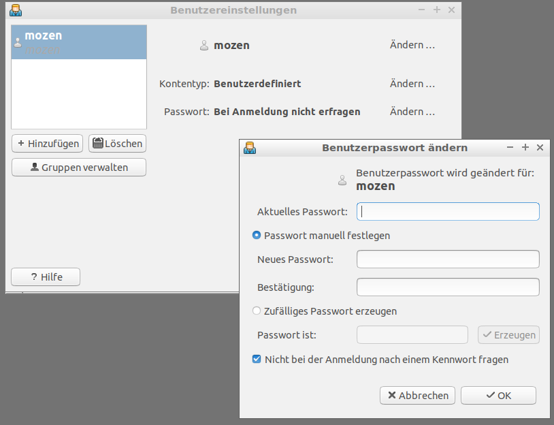Image resolution: width=554 pixels, height=425 pixels.
Task: Click the avatar icon in password dialog
Action: pos(343,180)
